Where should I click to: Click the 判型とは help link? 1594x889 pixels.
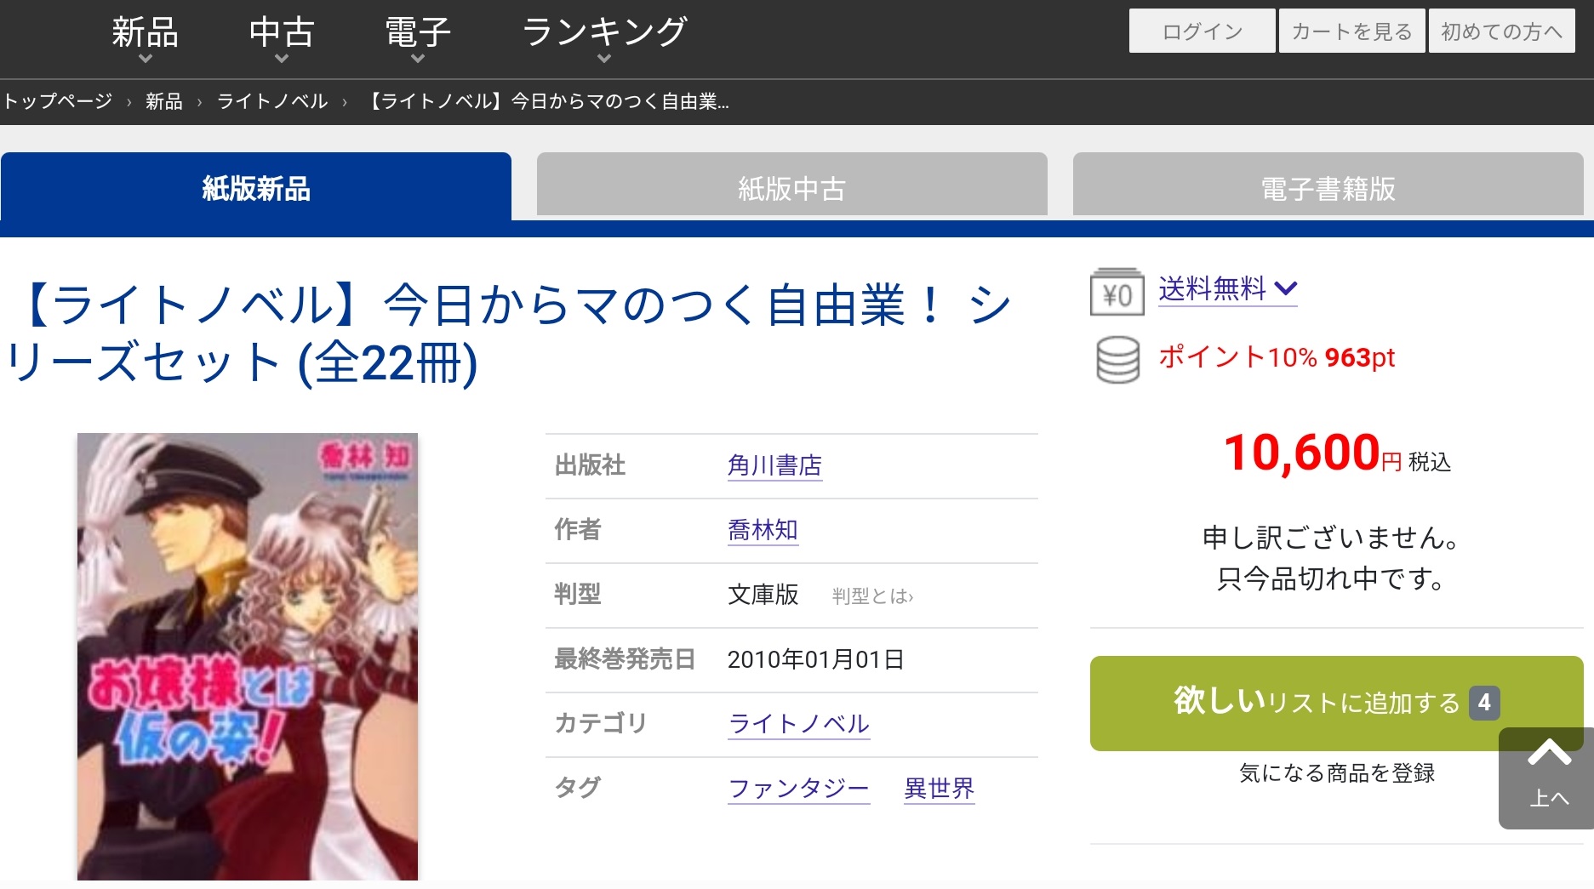coord(872,596)
